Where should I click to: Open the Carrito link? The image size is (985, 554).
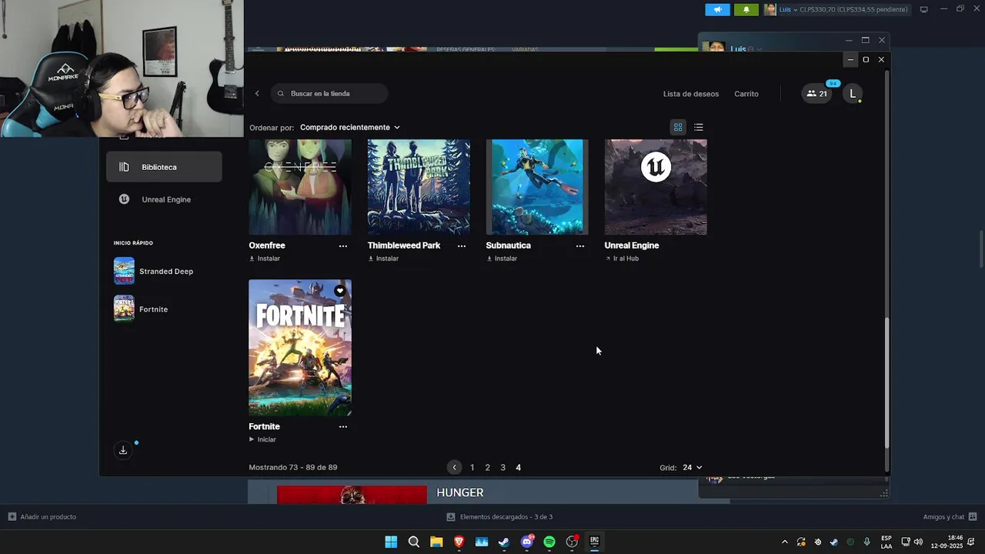tap(746, 94)
